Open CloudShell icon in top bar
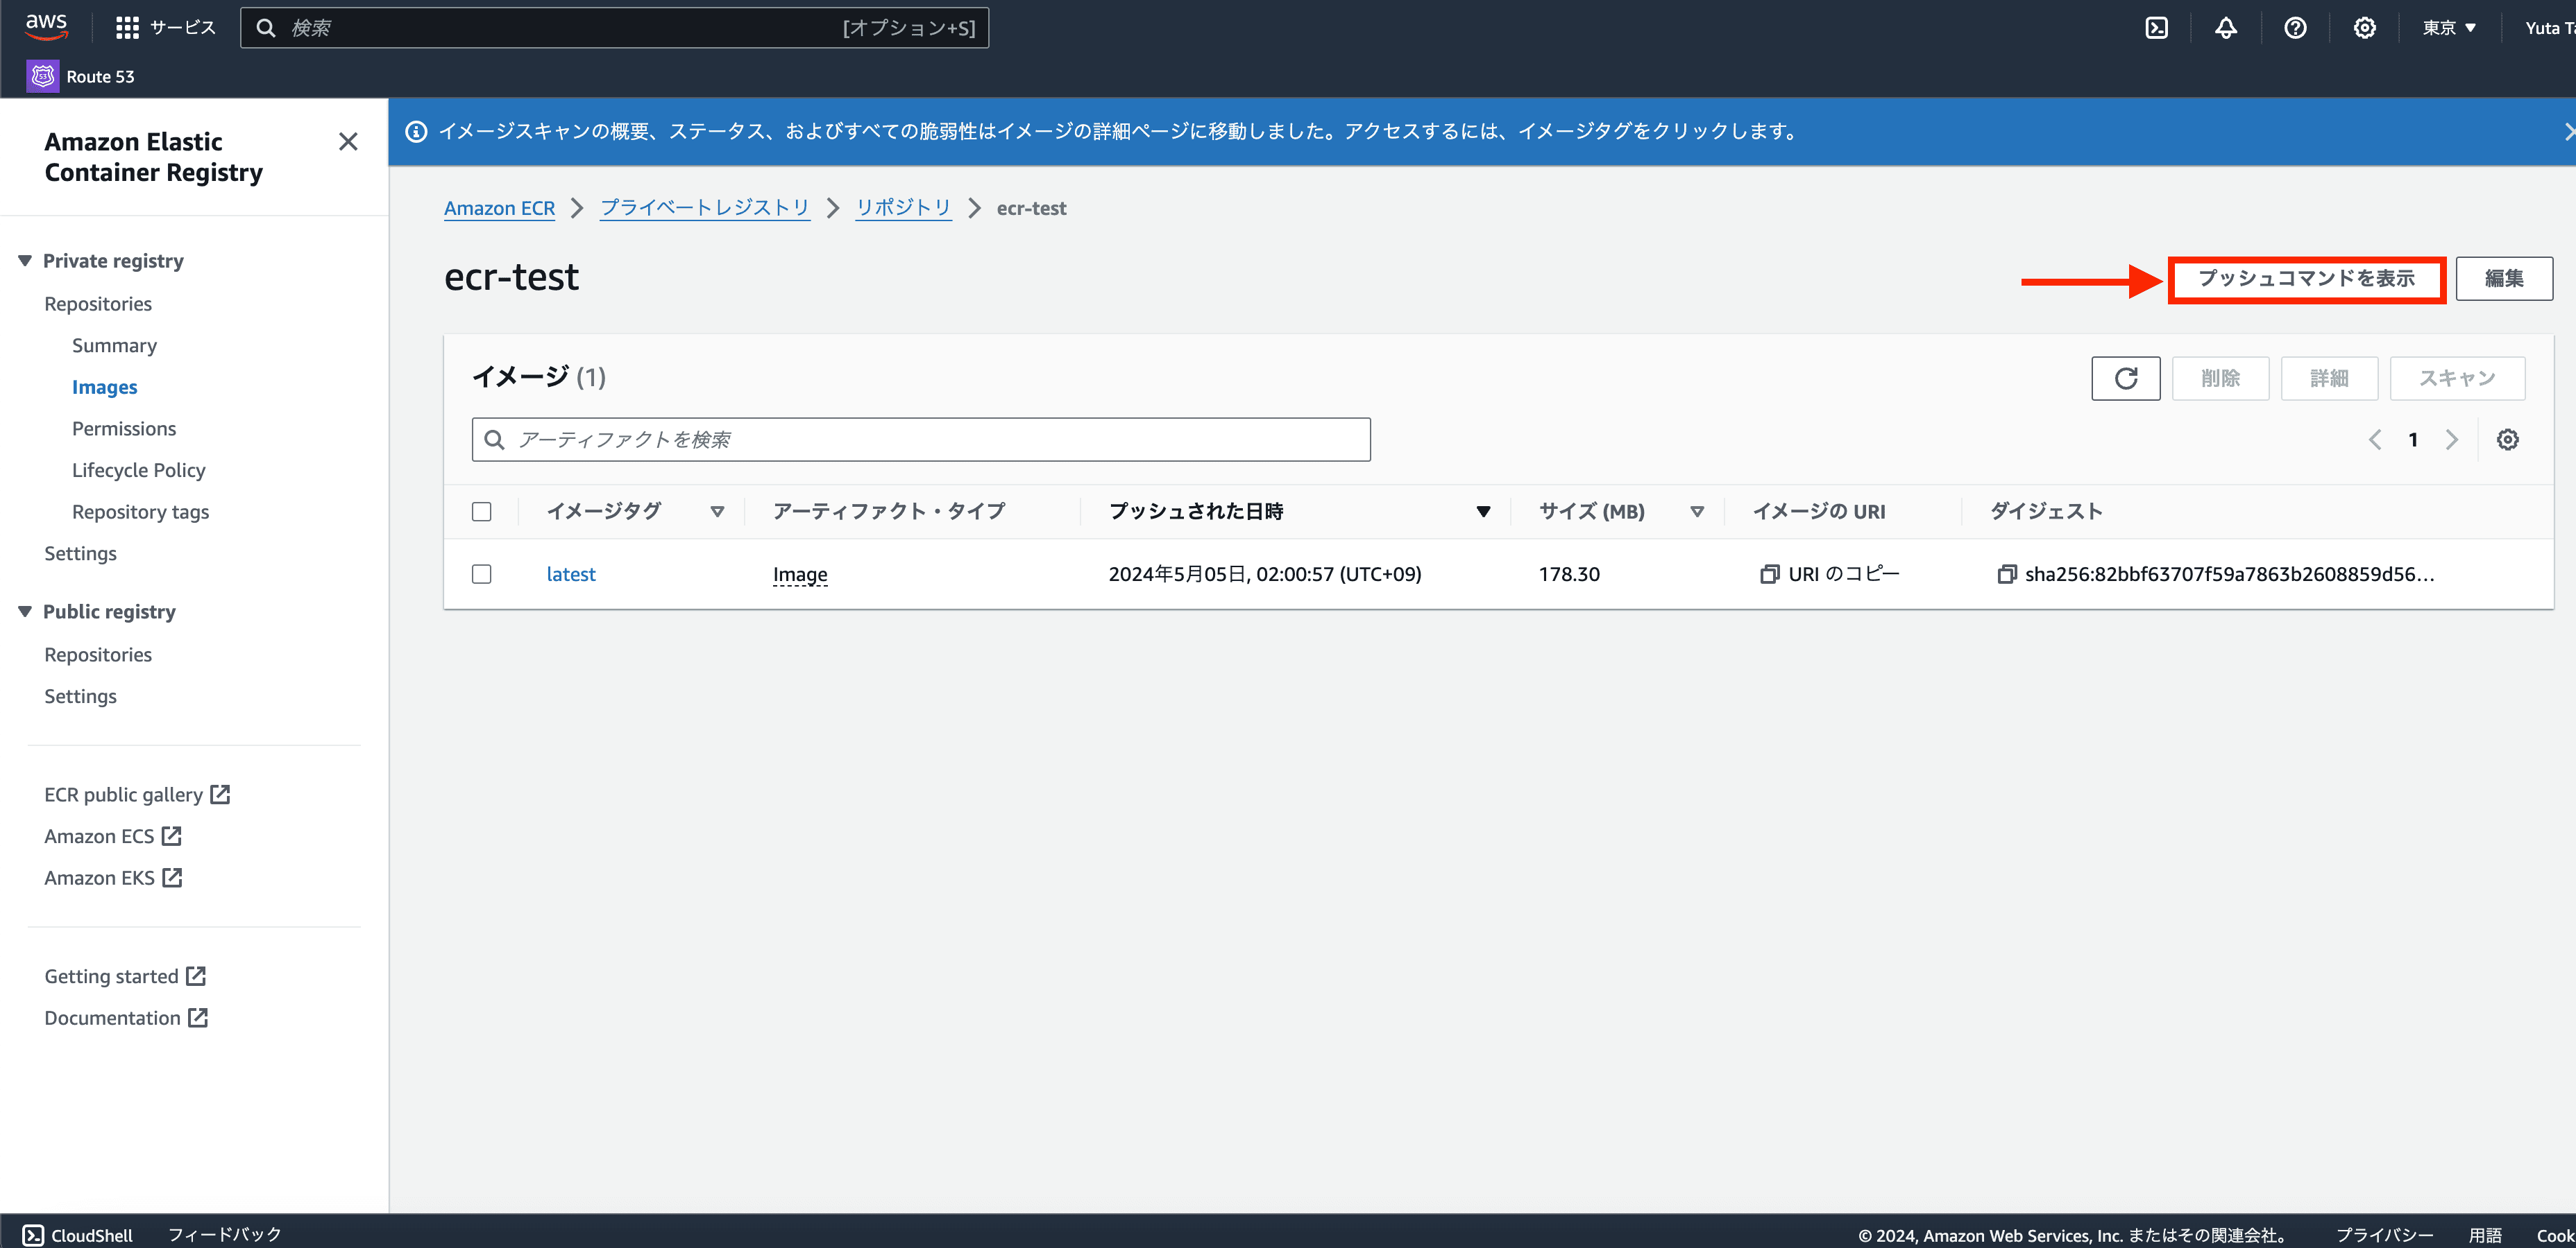 pos(2156,28)
